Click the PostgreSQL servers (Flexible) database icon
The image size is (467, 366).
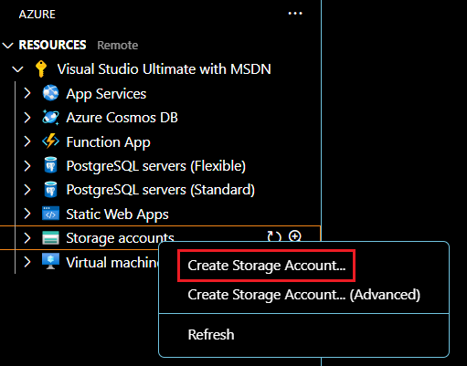[x=50, y=165]
